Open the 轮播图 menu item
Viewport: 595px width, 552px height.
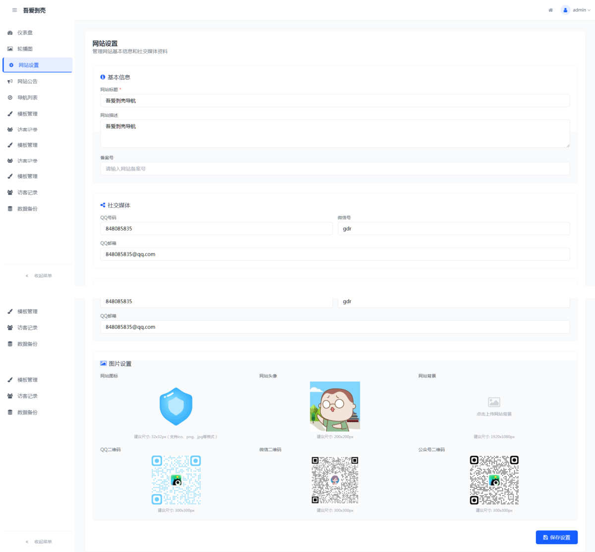[37, 49]
